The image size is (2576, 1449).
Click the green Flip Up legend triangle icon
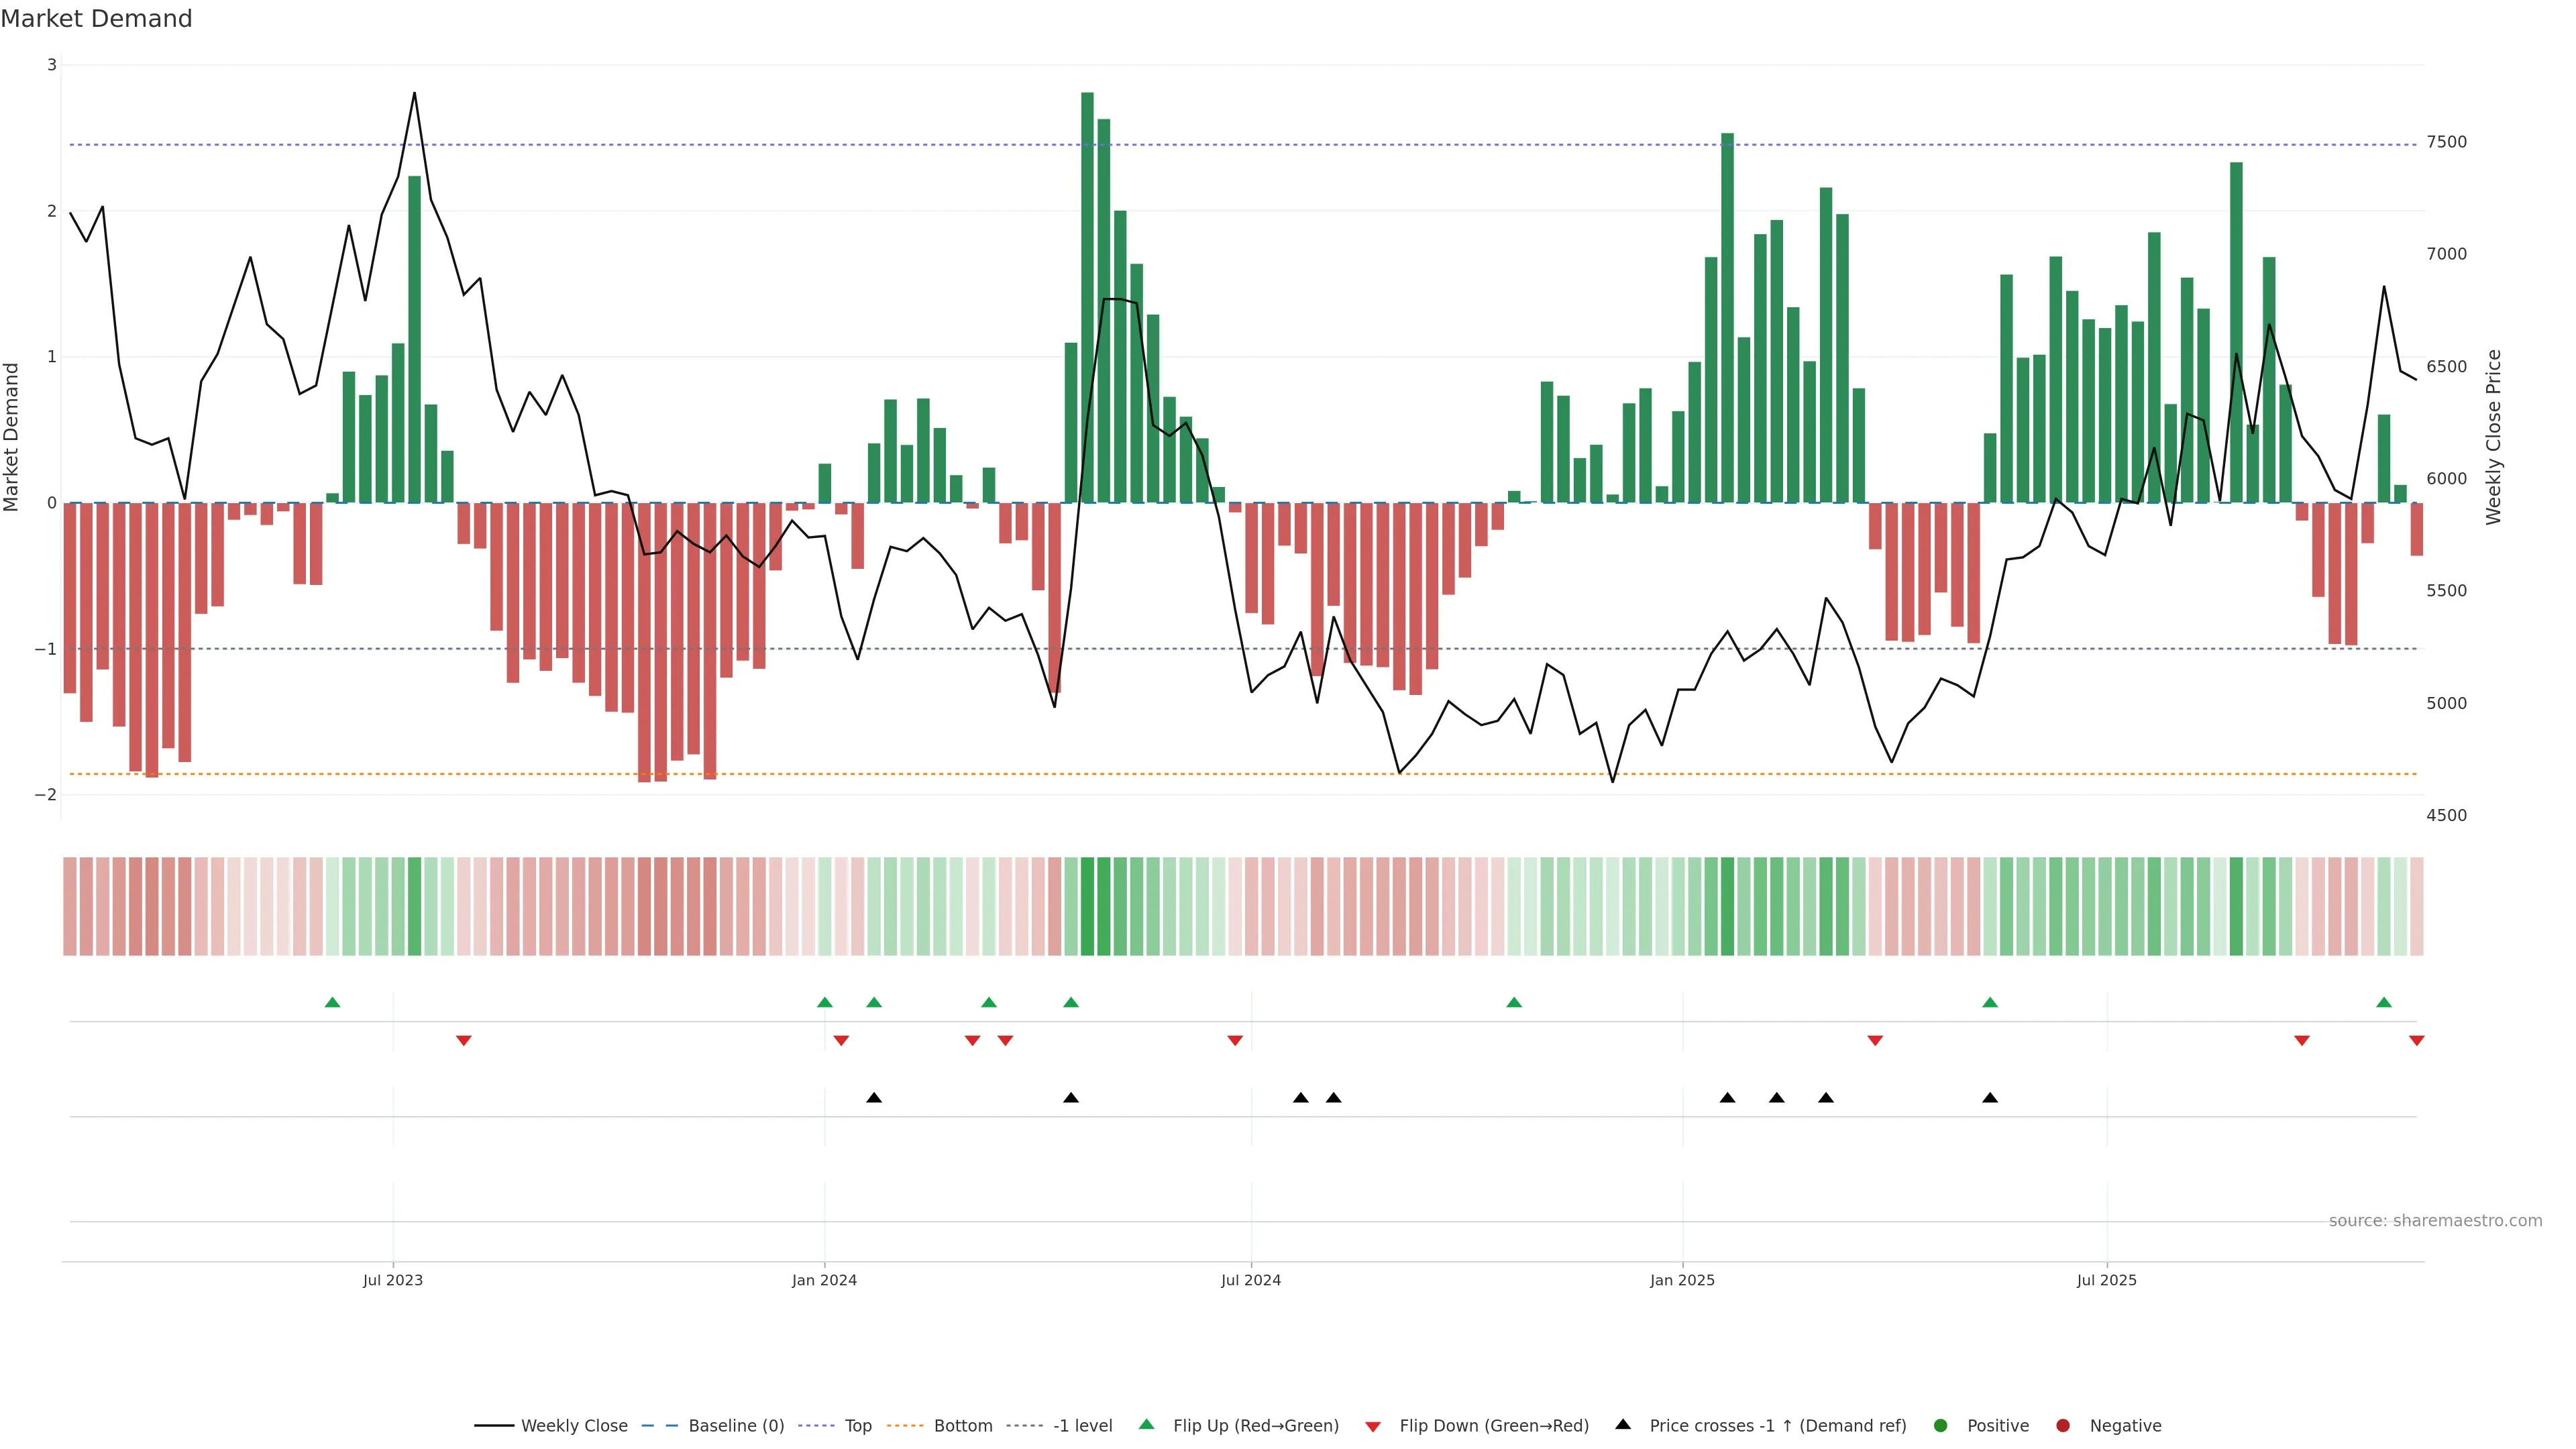point(1147,1424)
